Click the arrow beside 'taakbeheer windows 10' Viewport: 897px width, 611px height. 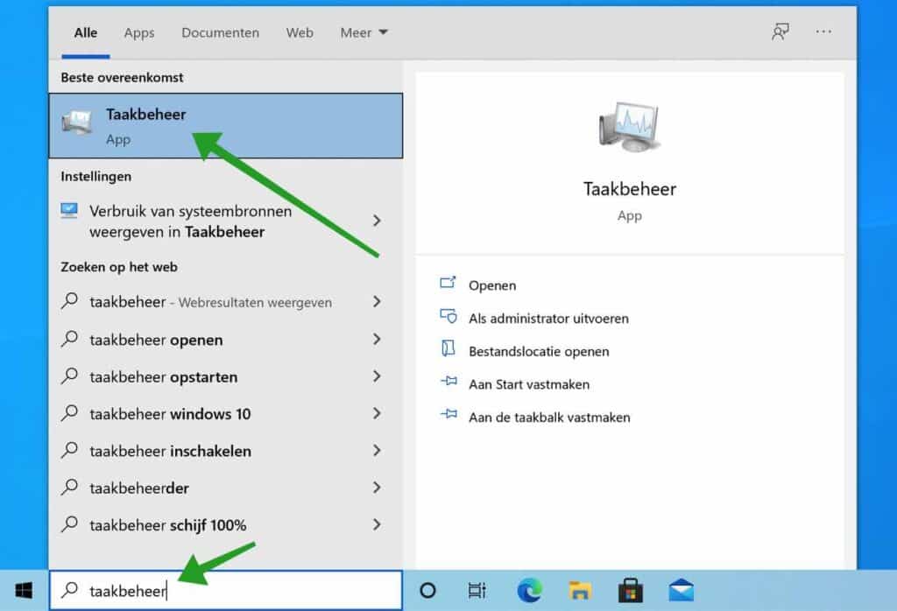[377, 414]
